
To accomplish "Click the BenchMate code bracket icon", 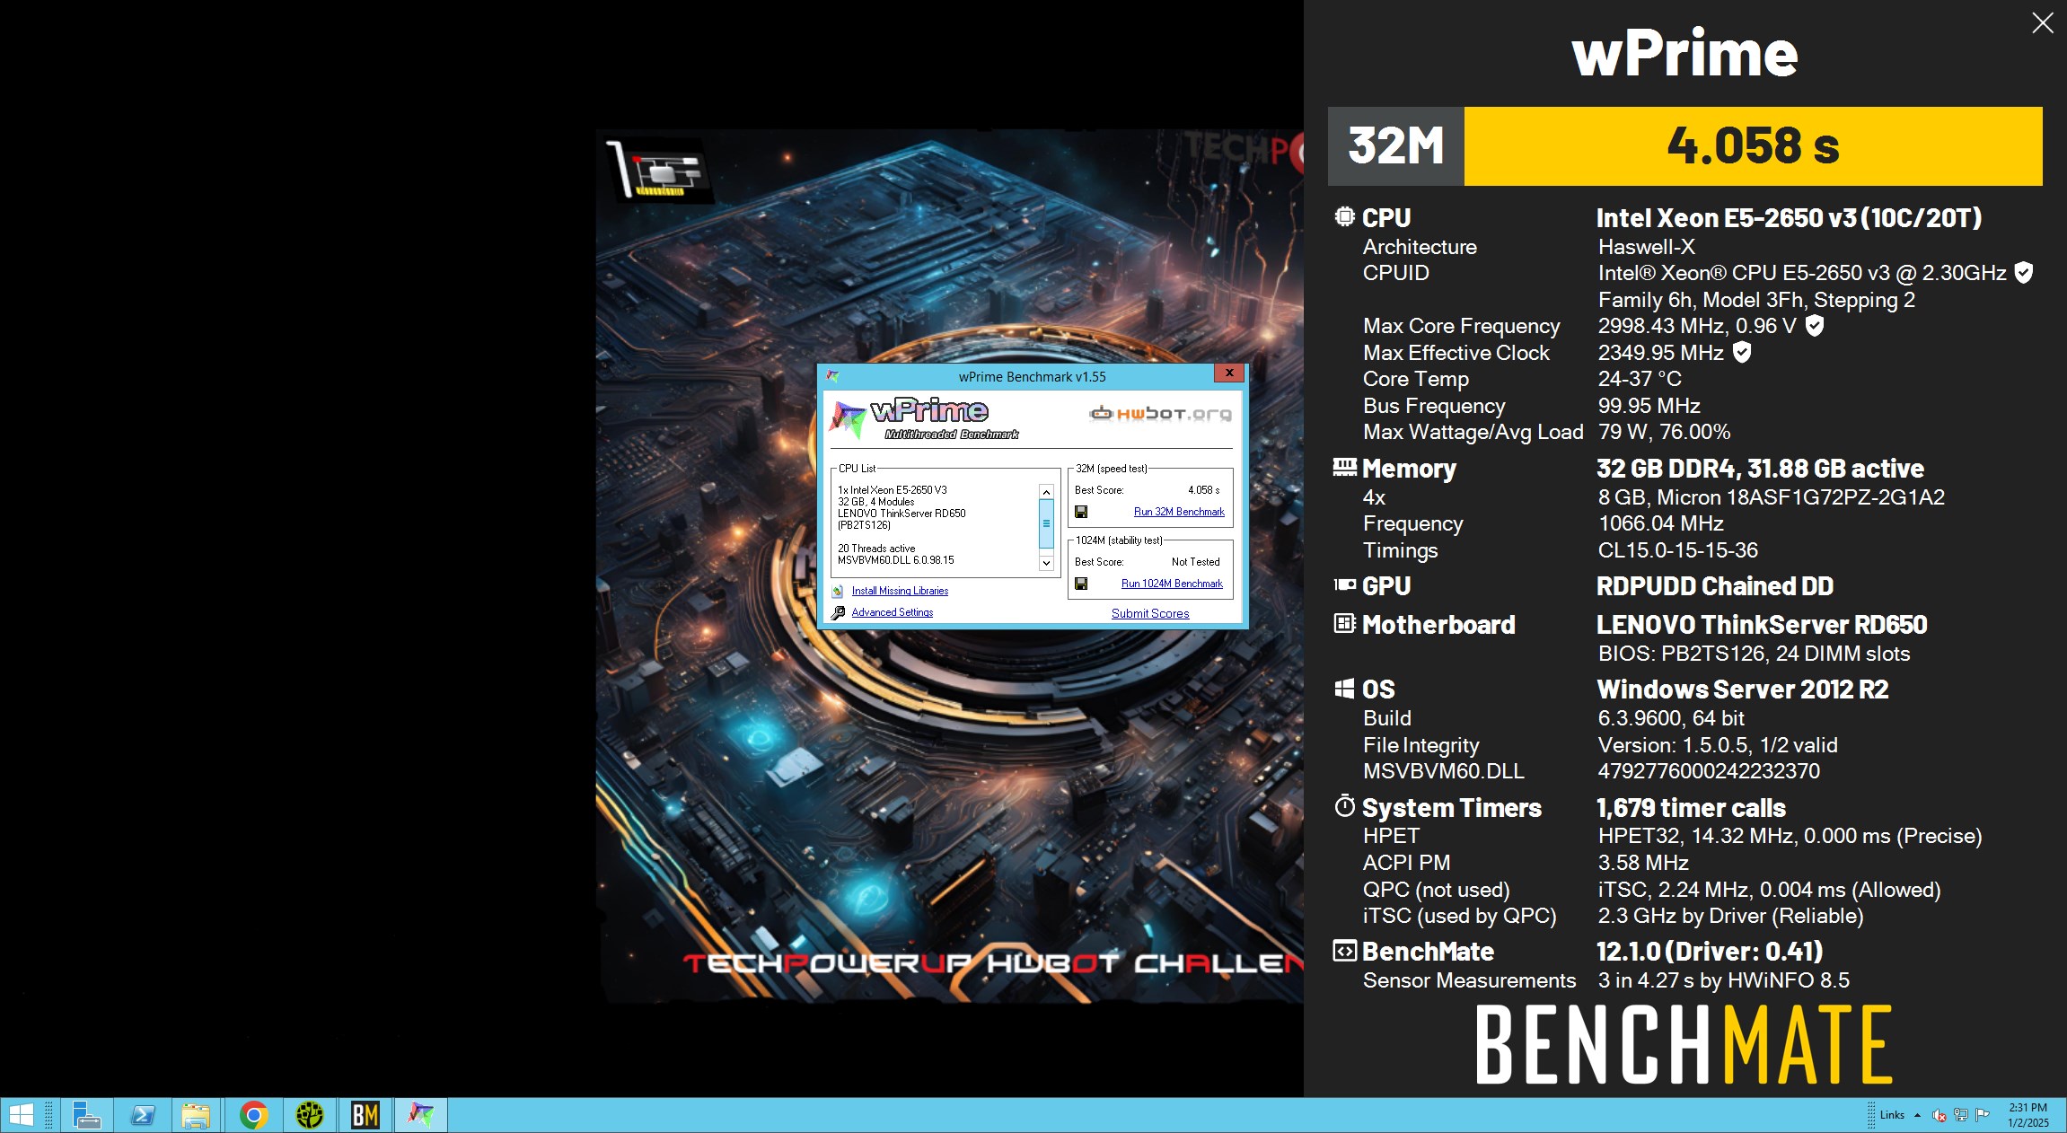I will (x=1344, y=951).
